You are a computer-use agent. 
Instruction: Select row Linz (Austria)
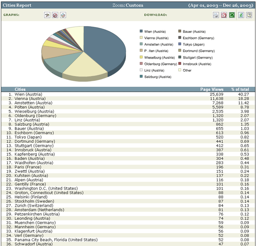point(128,120)
